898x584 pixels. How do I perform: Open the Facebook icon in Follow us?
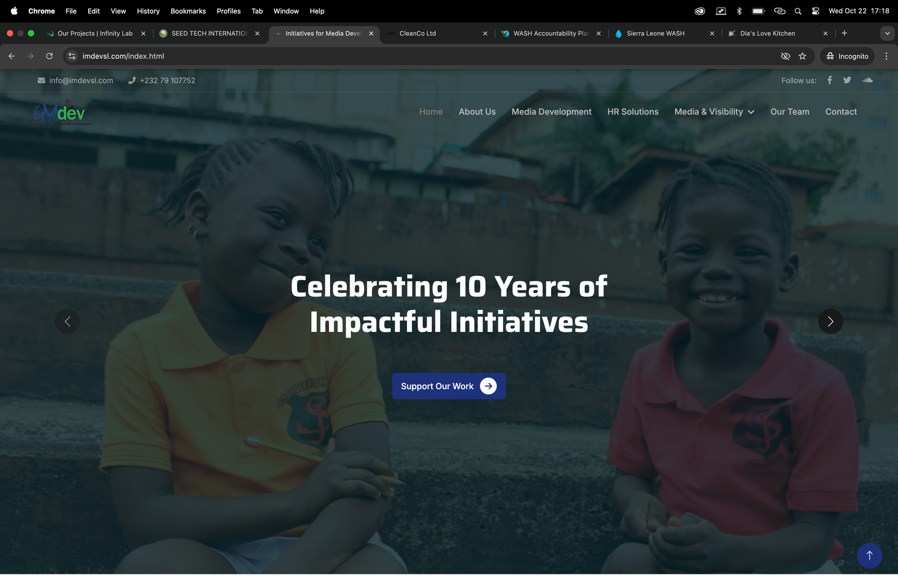coord(830,80)
